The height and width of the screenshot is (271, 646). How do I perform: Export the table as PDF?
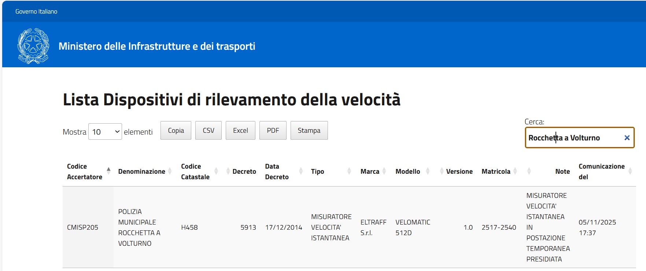tap(273, 131)
